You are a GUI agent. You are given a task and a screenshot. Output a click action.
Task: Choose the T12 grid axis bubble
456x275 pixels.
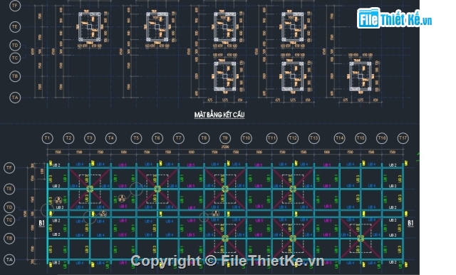tap(293, 138)
